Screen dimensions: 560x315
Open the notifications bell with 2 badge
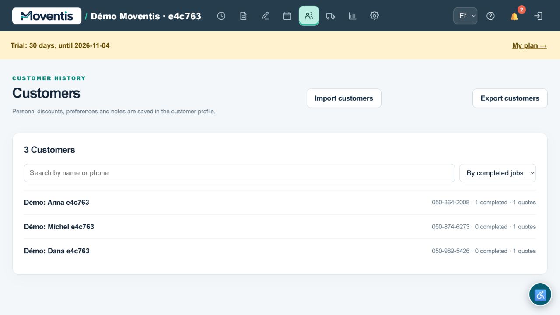pyautogui.click(x=514, y=16)
